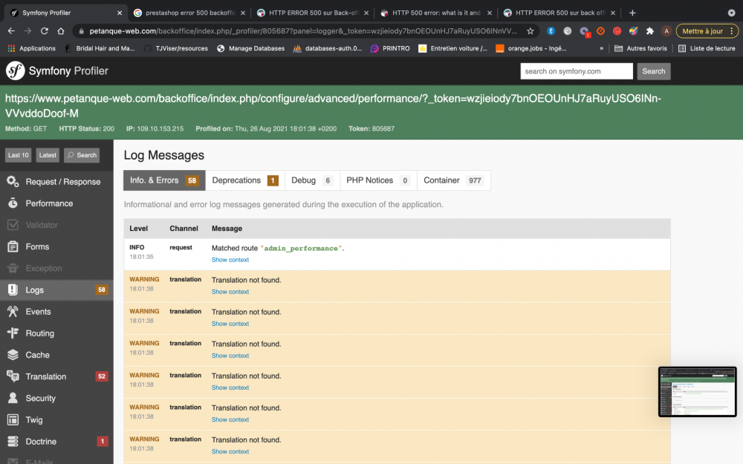Screen dimensions: 743x464
Task: Switch to the Container tab
Action: click(453, 180)
